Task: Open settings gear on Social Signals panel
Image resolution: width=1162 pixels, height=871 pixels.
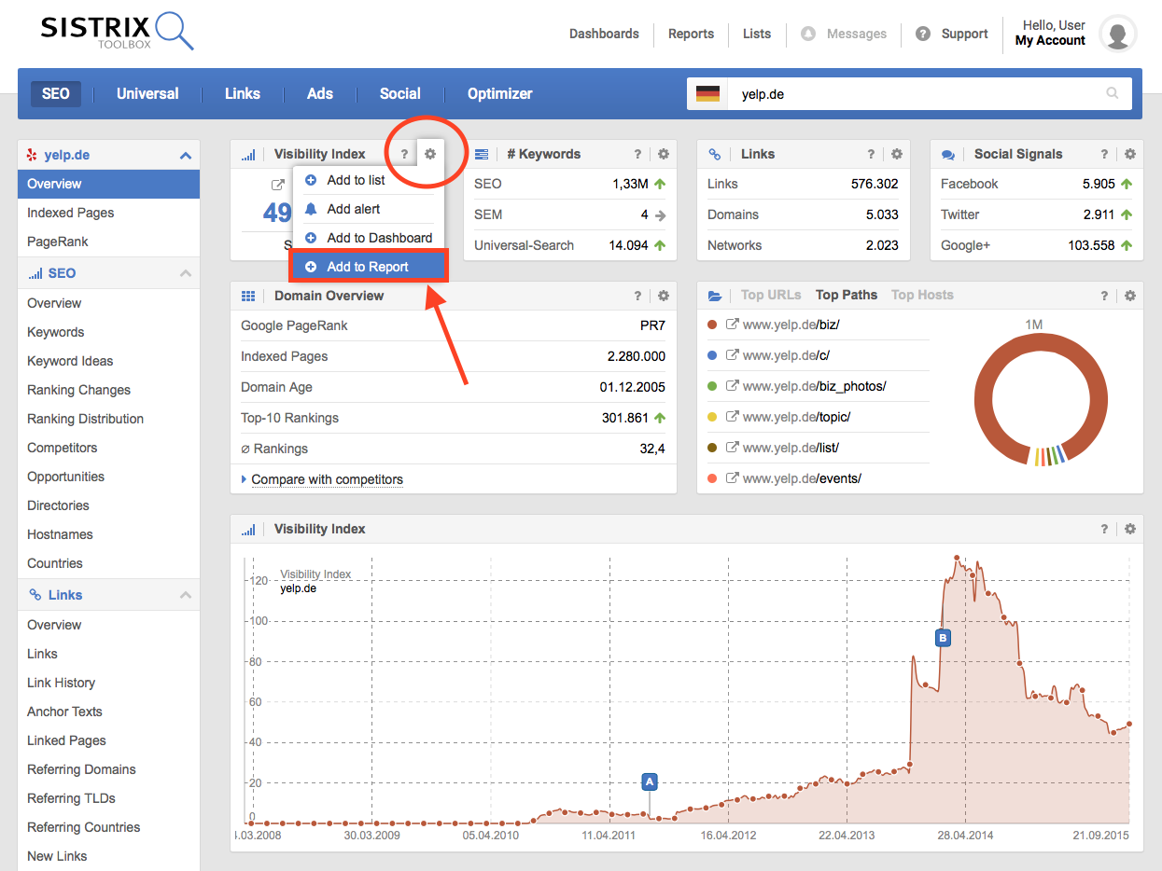Action: click(1129, 154)
